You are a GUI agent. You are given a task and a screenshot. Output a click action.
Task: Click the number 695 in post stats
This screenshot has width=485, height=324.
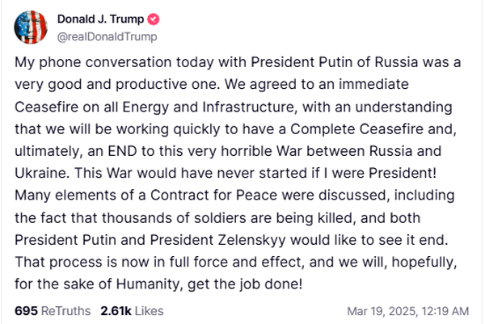[27, 309]
